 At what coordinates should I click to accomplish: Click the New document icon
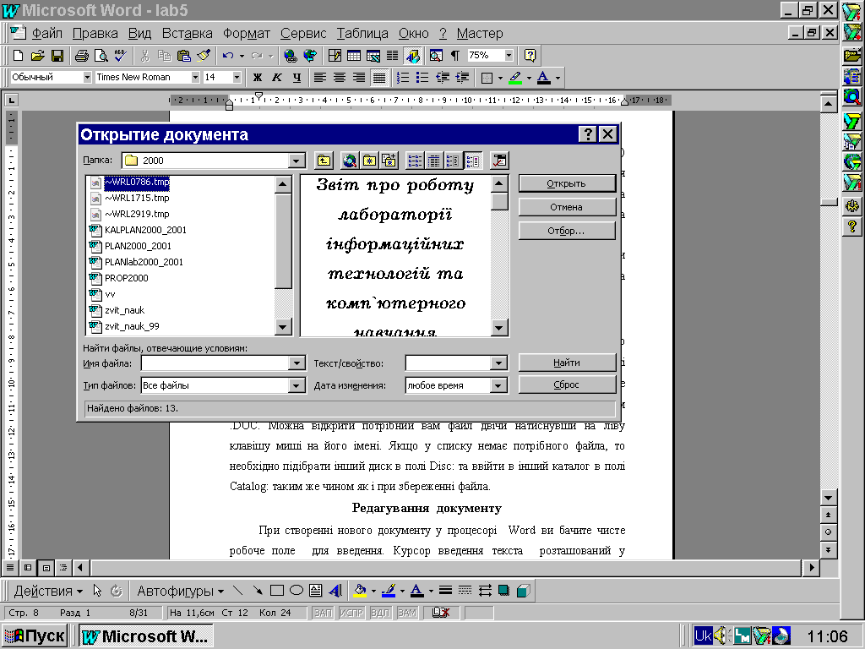(x=18, y=55)
